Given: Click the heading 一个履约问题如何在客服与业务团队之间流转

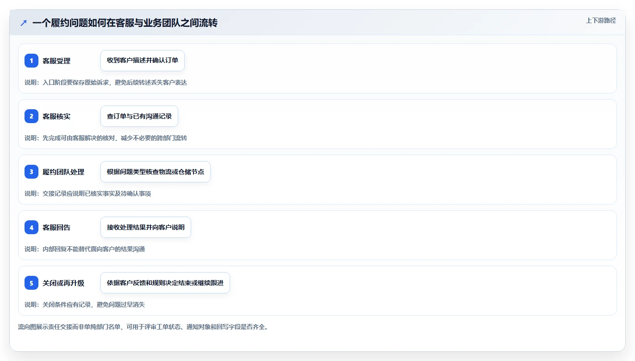Looking at the screenshot, I should [125, 23].
